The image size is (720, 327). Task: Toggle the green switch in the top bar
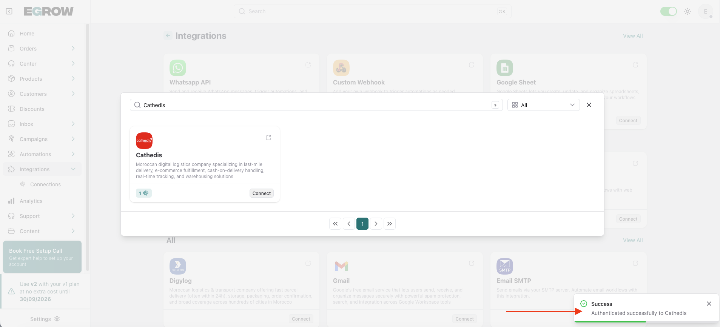click(x=668, y=11)
